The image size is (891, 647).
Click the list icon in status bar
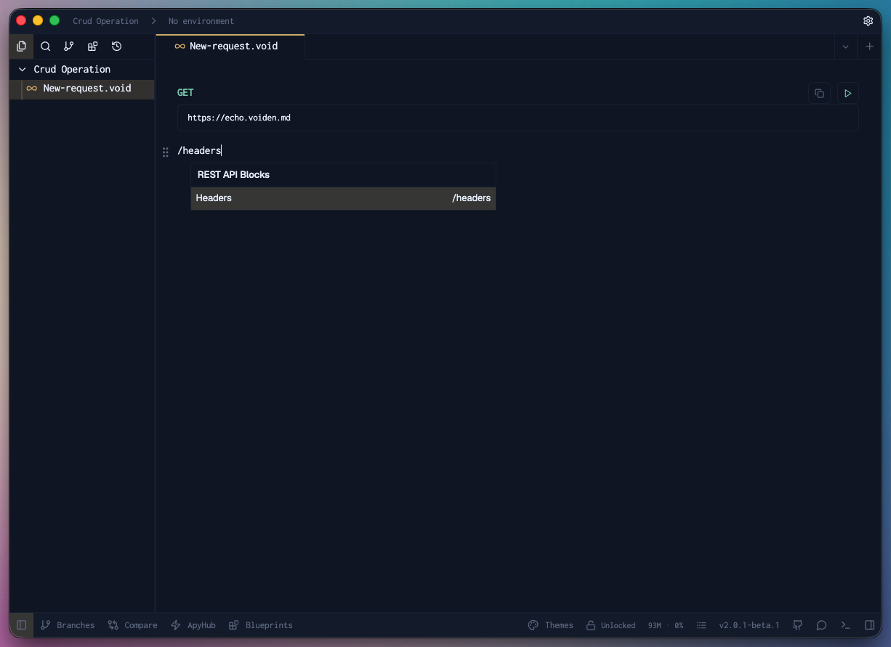click(x=701, y=625)
